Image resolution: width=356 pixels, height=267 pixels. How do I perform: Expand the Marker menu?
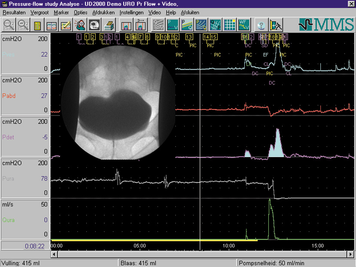[61, 12]
